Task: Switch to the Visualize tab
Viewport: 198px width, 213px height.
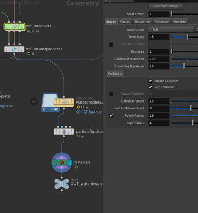Action: 180,22
